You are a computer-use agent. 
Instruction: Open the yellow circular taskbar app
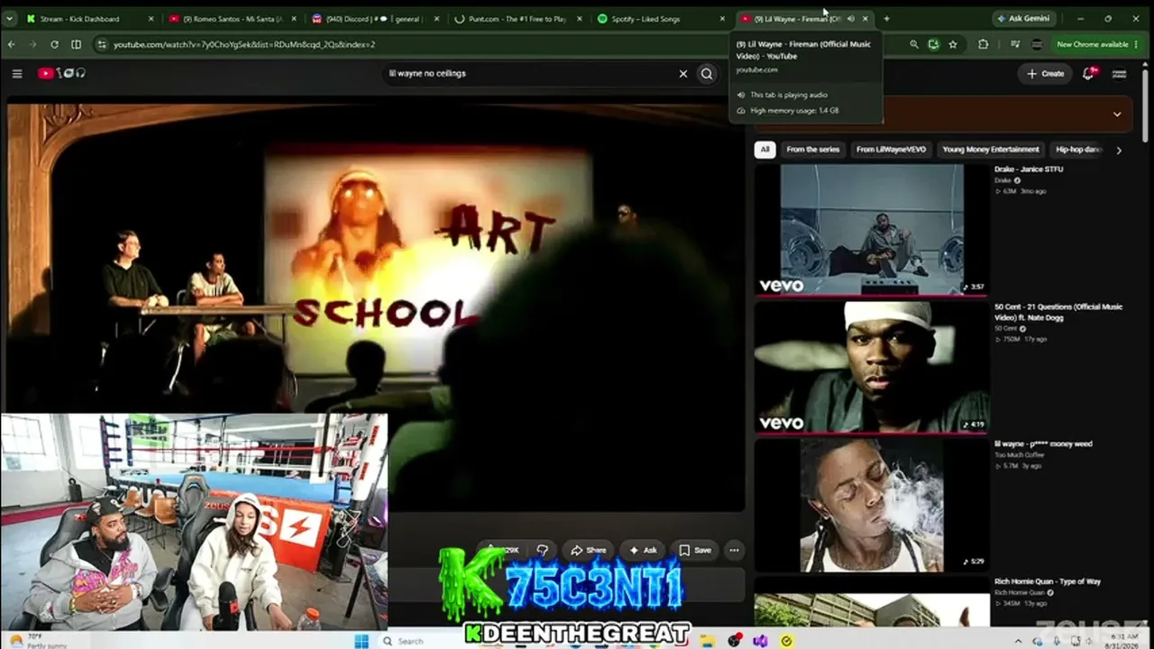click(786, 641)
